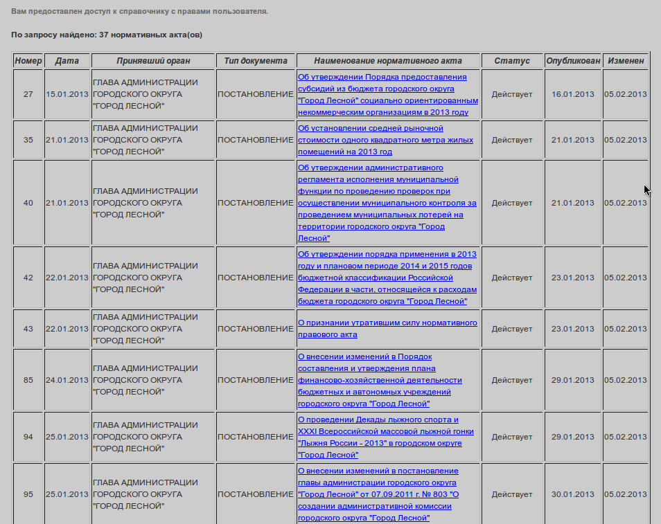The image size is (661, 524).
Task: Click 'Наименование нормативного акта' column header
Action: (388, 61)
